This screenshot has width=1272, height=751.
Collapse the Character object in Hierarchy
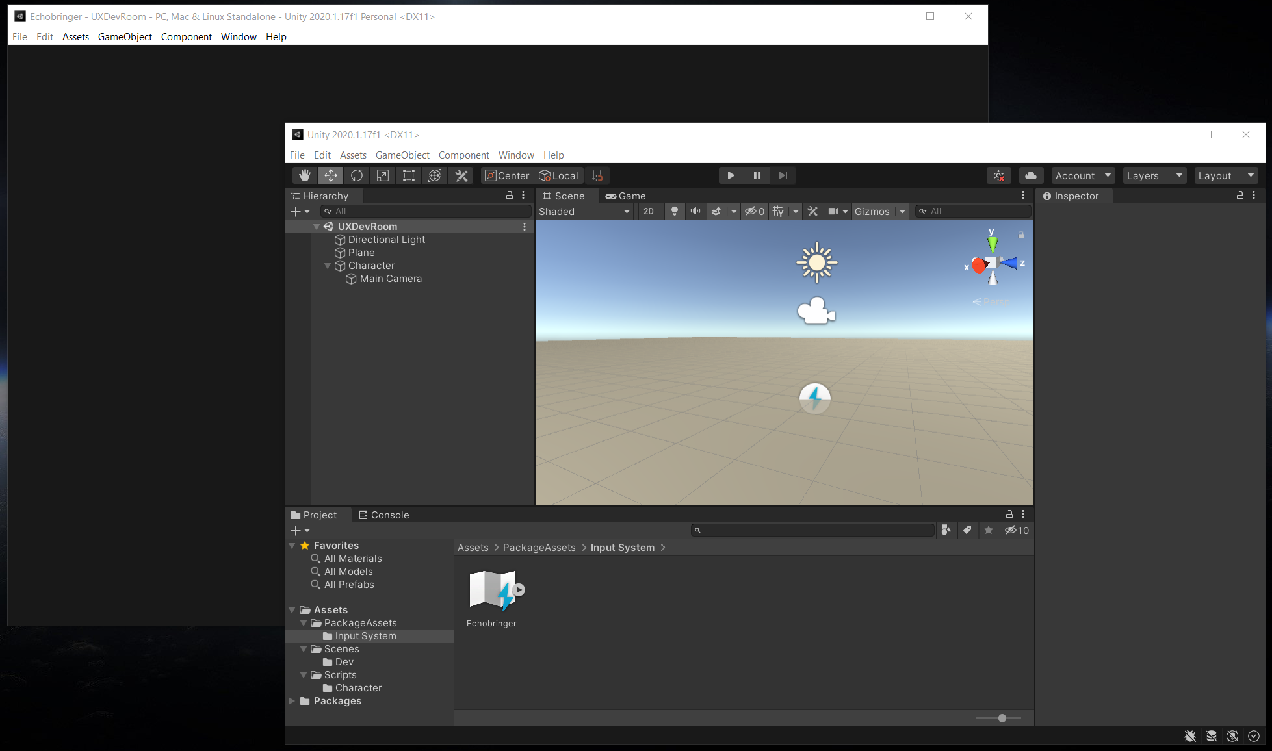[x=328, y=266]
